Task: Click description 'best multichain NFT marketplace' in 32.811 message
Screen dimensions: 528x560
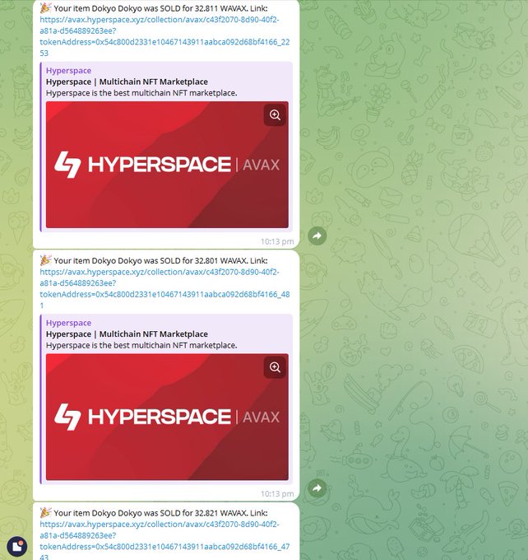Action: 141,93
